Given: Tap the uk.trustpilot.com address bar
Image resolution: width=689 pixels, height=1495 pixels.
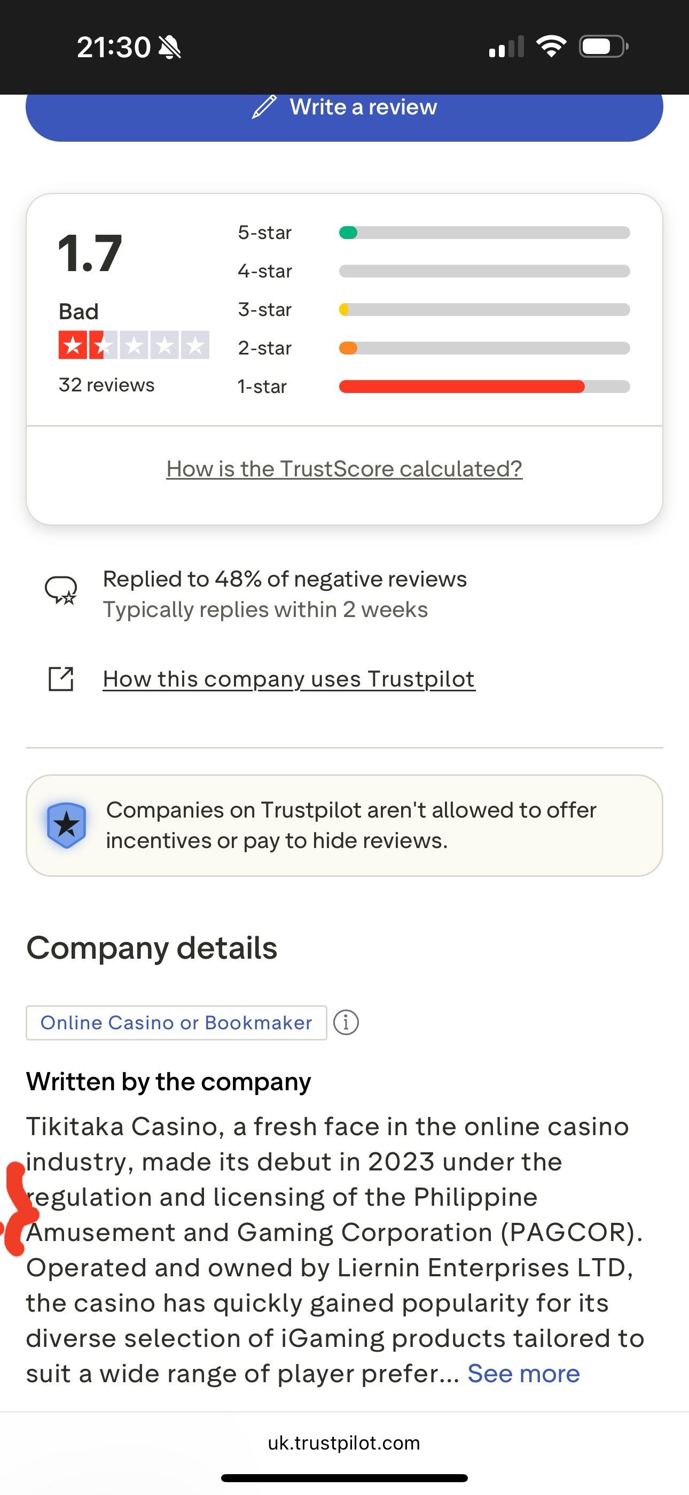Looking at the screenshot, I should [x=344, y=1443].
